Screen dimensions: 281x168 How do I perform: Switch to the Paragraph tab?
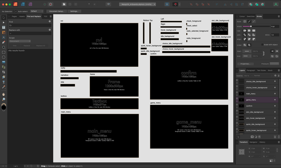click(251, 71)
